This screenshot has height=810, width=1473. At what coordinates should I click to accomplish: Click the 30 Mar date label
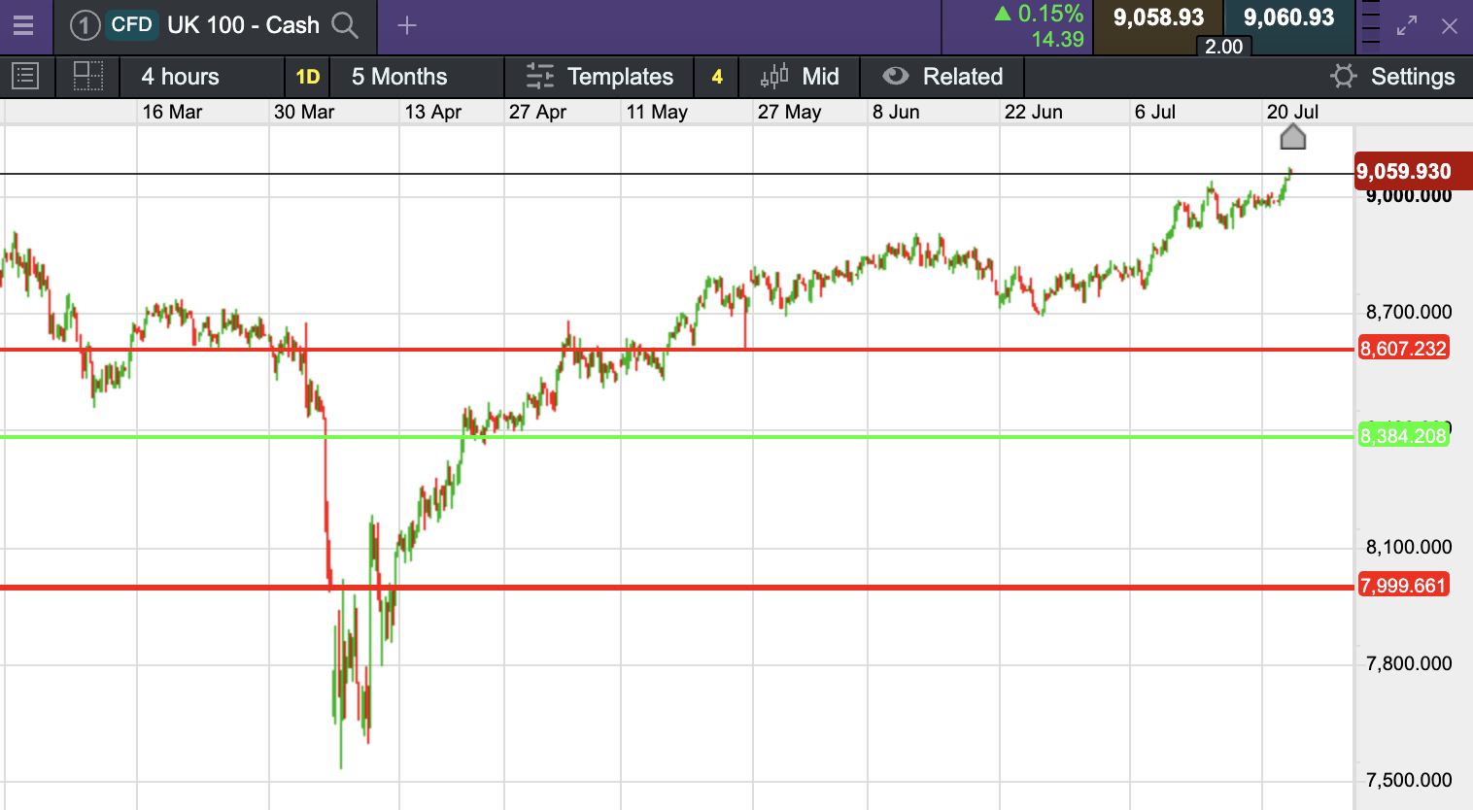click(x=304, y=112)
